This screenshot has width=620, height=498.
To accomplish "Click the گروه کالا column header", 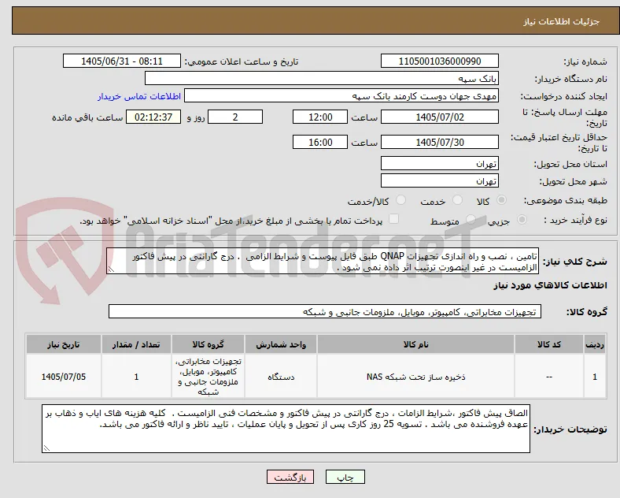I will click(x=208, y=344).
